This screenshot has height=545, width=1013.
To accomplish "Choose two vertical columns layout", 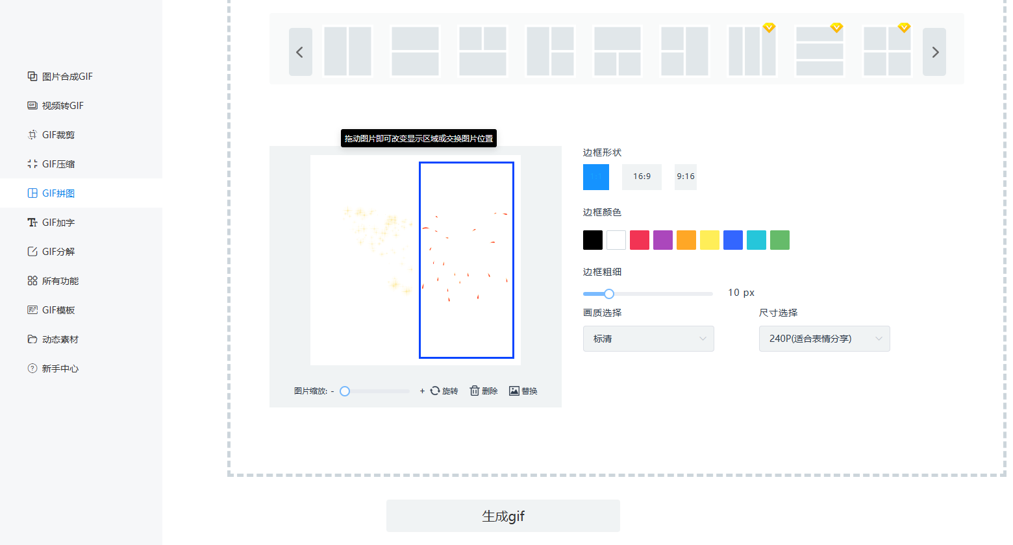I will tap(347, 51).
